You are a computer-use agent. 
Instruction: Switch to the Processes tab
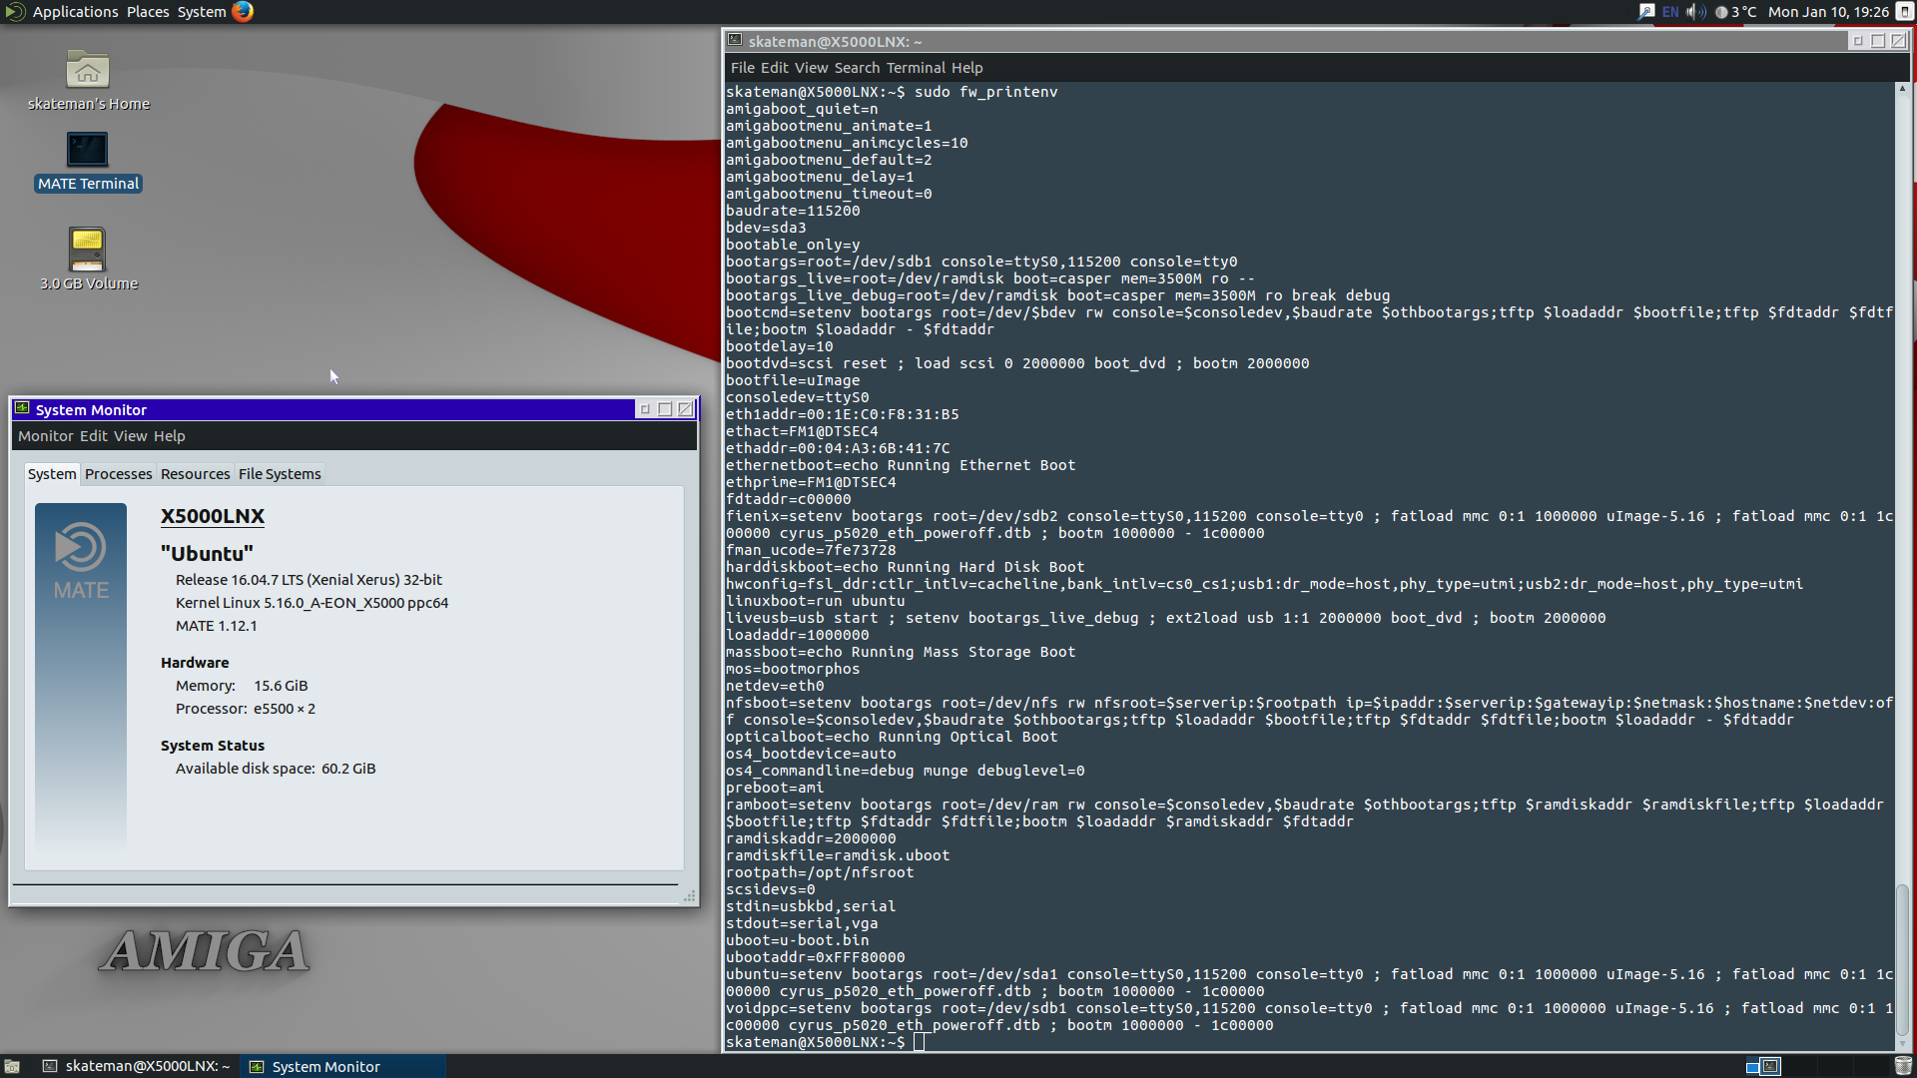(x=119, y=474)
